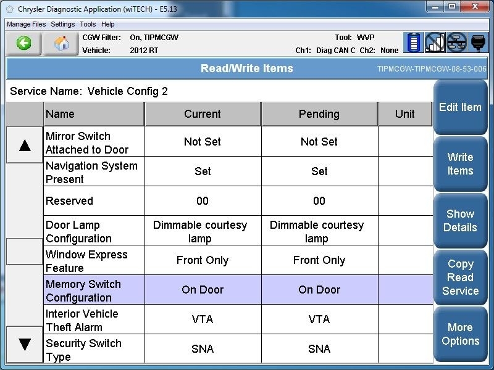The height and width of the screenshot is (370, 494).
Task: Go back using the green arrow button
Action: tap(23, 43)
